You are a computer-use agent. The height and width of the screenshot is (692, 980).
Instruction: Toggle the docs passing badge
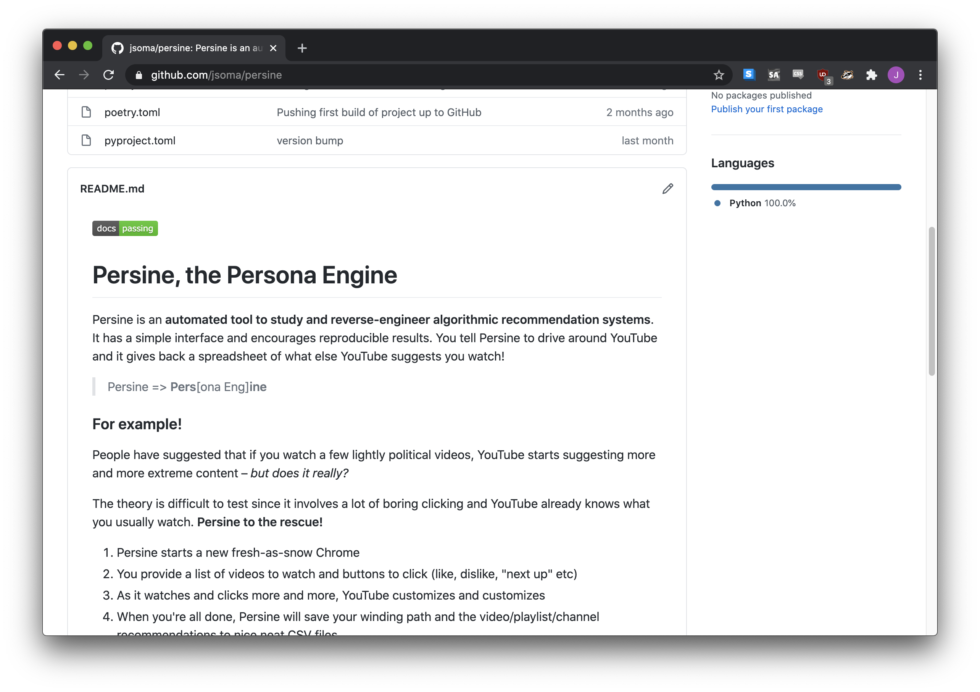(125, 228)
